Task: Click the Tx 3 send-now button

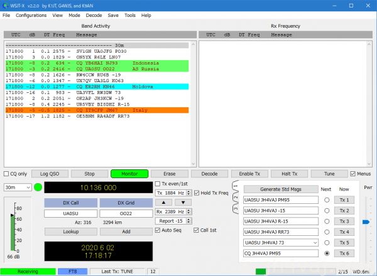Action: click(344, 221)
